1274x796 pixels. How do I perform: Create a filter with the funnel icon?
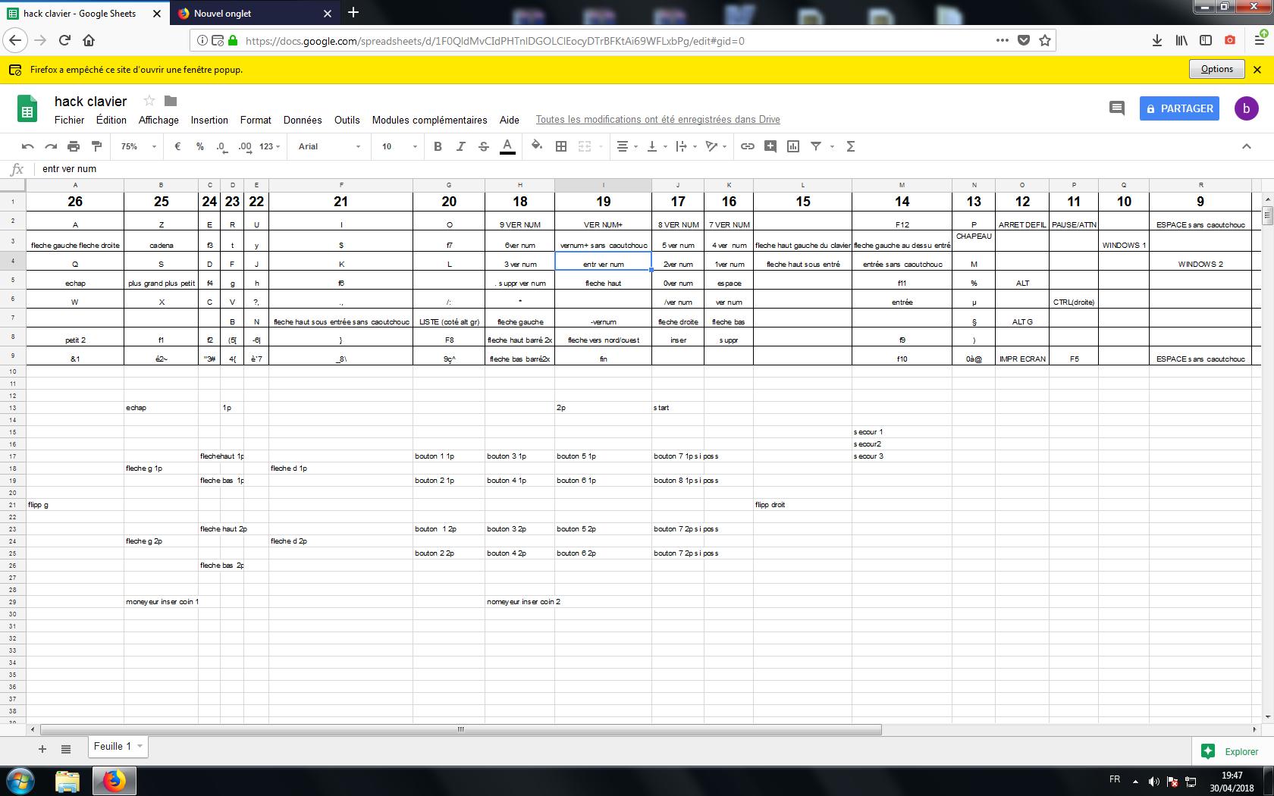click(x=816, y=146)
